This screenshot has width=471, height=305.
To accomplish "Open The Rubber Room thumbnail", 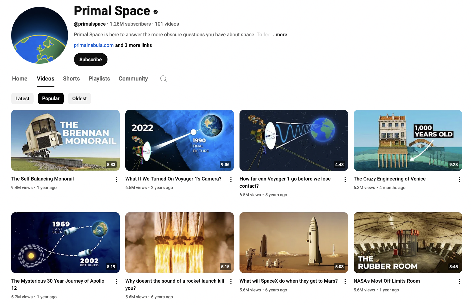I will [408, 243].
